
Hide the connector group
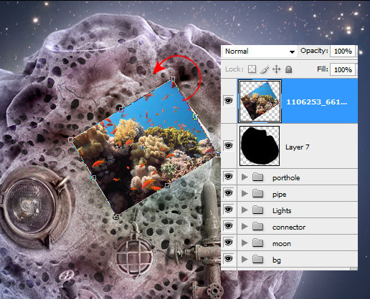pos(229,226)
